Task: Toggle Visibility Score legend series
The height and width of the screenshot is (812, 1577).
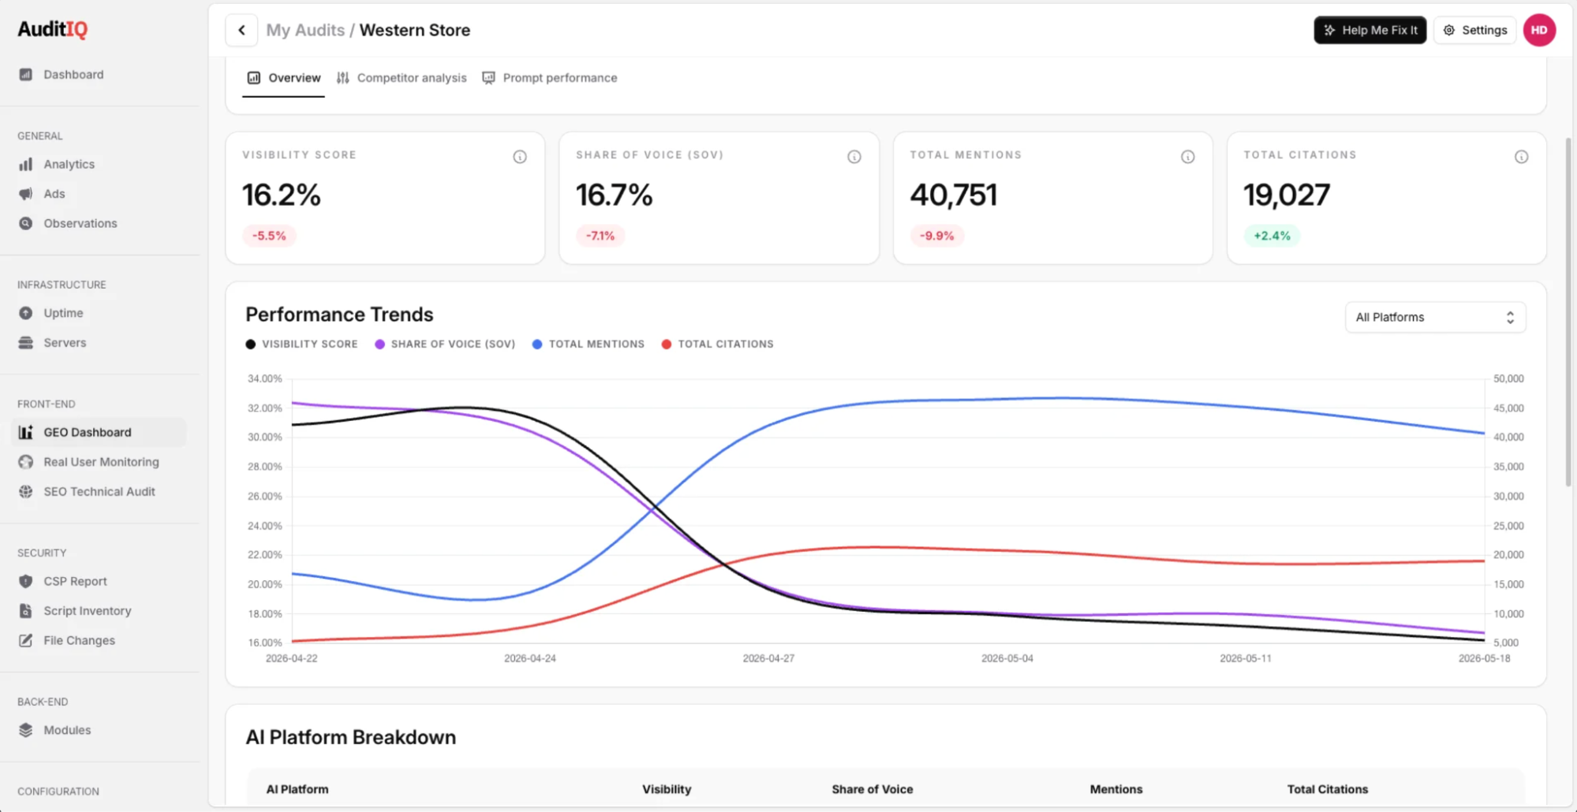Action: pyautogui.click(x=301, y=345)
